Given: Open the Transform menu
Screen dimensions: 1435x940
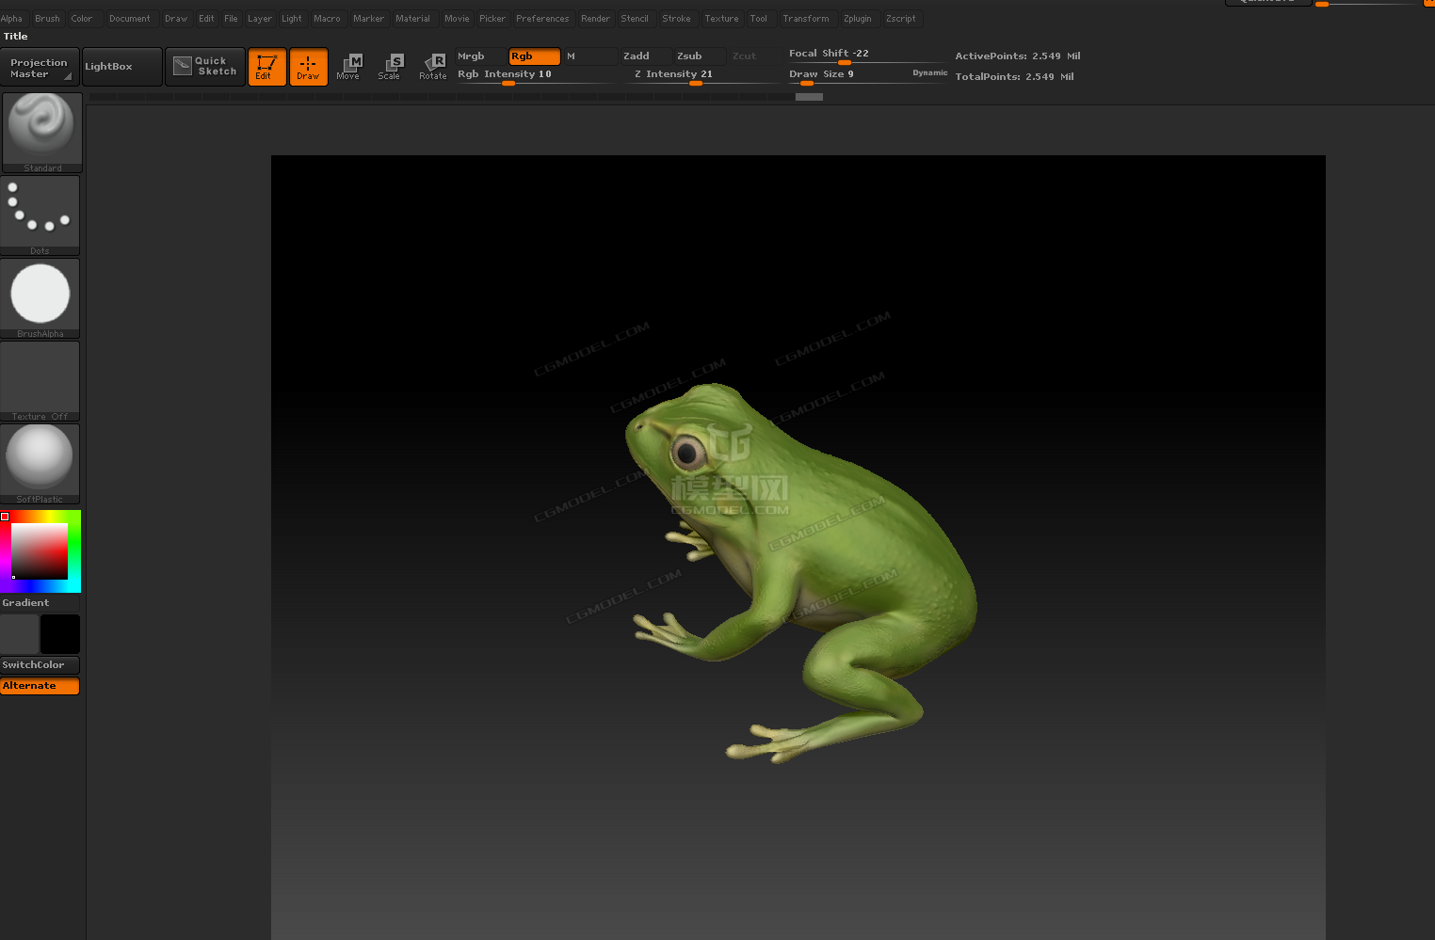Looking at the screenshot, I should pos(806,19).
